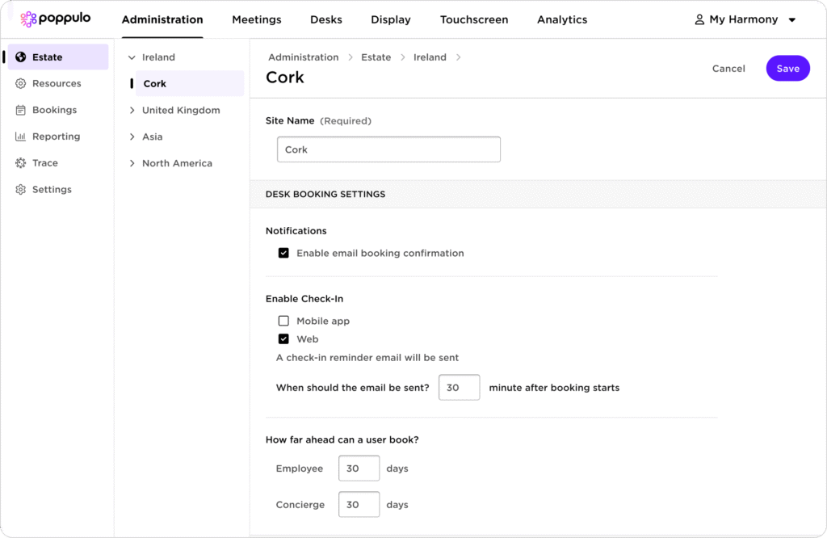Click the Employee days input field
The image size is (827, 538).
pyautogui.click(x=359, y=469)
